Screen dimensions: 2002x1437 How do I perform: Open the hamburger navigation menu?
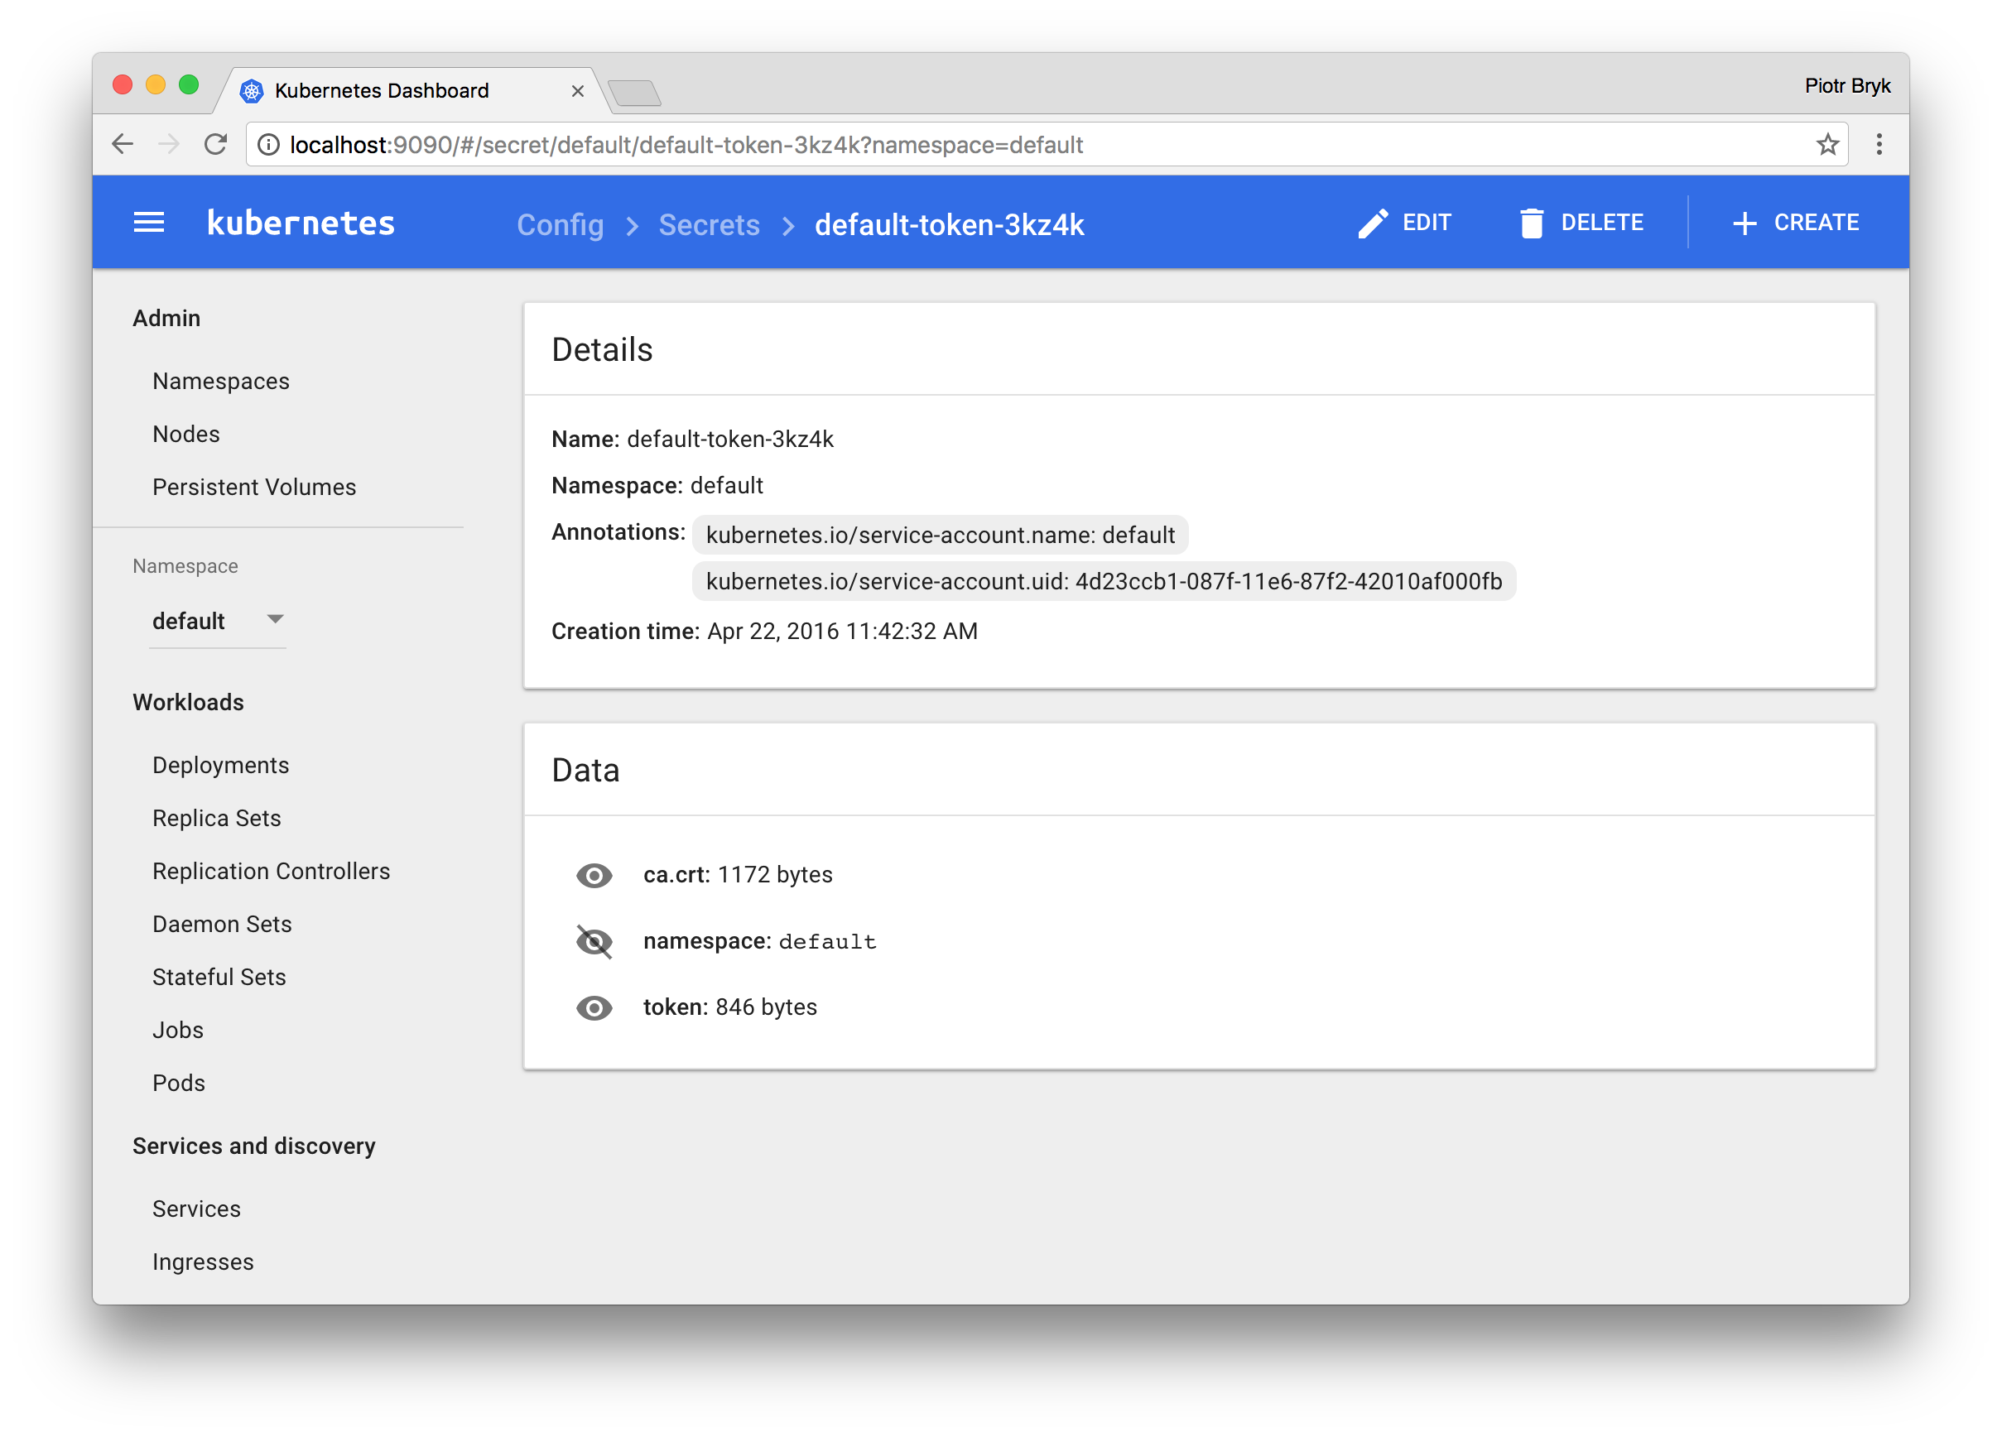148,223
